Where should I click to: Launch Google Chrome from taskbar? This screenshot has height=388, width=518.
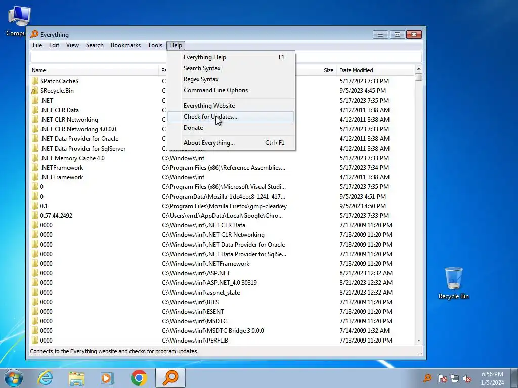tap(139, 378)
